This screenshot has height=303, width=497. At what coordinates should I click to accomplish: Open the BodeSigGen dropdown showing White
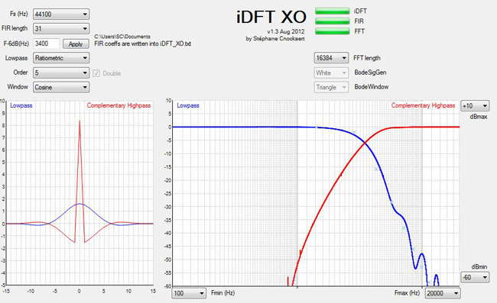pos(331,73)
